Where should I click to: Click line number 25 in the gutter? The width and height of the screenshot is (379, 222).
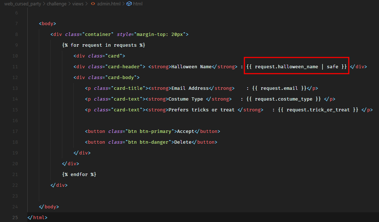(x=15, y=218)
